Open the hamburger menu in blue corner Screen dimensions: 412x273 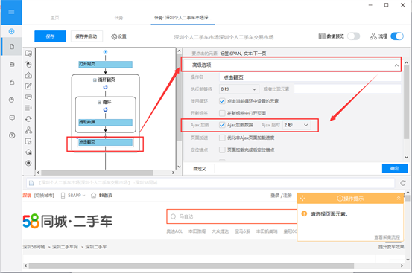[x=11, y=12]
